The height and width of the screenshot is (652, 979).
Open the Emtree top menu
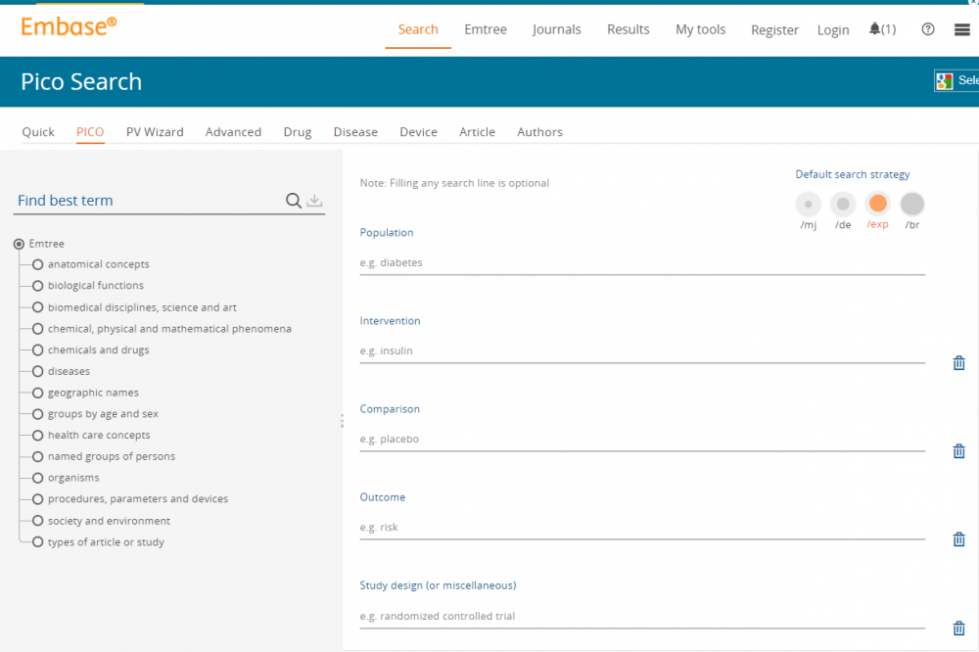tap(486, 29)
